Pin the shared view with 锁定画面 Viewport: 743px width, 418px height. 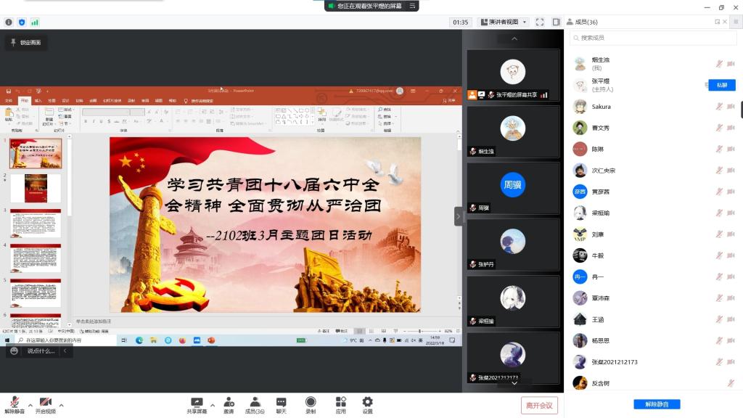coord(25,43)
